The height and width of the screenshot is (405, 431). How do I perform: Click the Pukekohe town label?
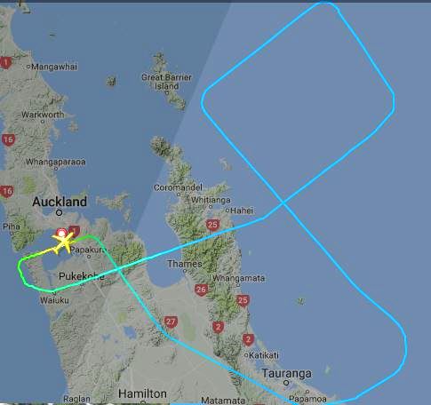click(x=82, y=276)
